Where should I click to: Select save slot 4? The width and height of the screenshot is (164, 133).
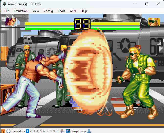tap(37, 131)
